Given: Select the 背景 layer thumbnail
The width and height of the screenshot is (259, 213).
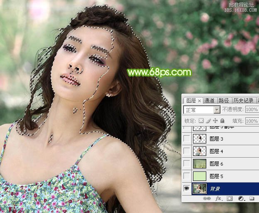Looking at the screenshot, I should (200, 188).
